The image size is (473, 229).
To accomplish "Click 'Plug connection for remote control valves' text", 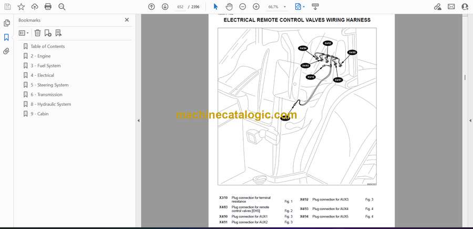I will (x=250, y=209).
